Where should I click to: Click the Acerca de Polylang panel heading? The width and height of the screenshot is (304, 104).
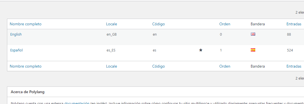[x=27, y=92]
